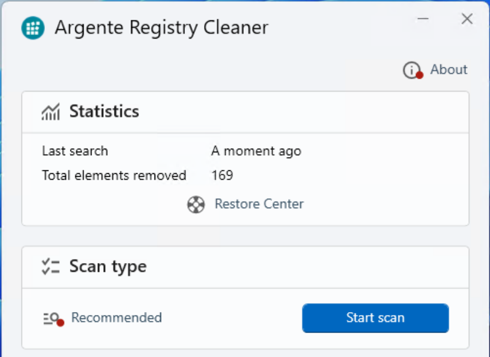
Task: Expand the Statistics section header
Action: click(104, 111)
